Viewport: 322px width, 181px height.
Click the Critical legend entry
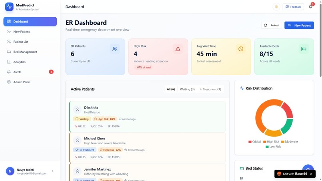[x=254, y=141]
